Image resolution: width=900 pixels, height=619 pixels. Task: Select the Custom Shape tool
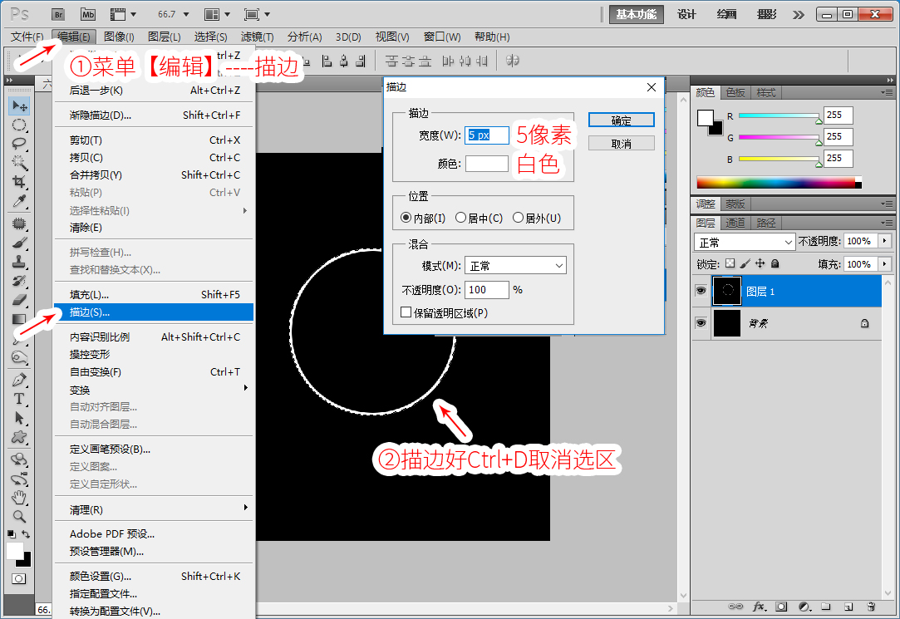click(19, 437)
